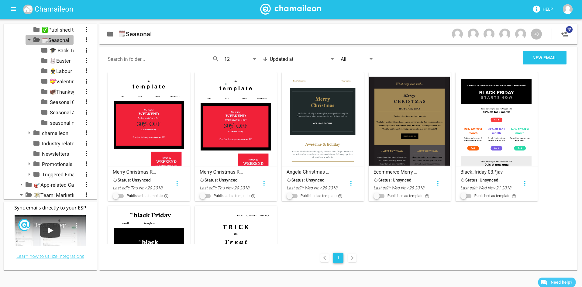Viewport: 582px width, 287px height.
Task: Go to next page with the right pagination arrow
Action: [x=352, y=258]
